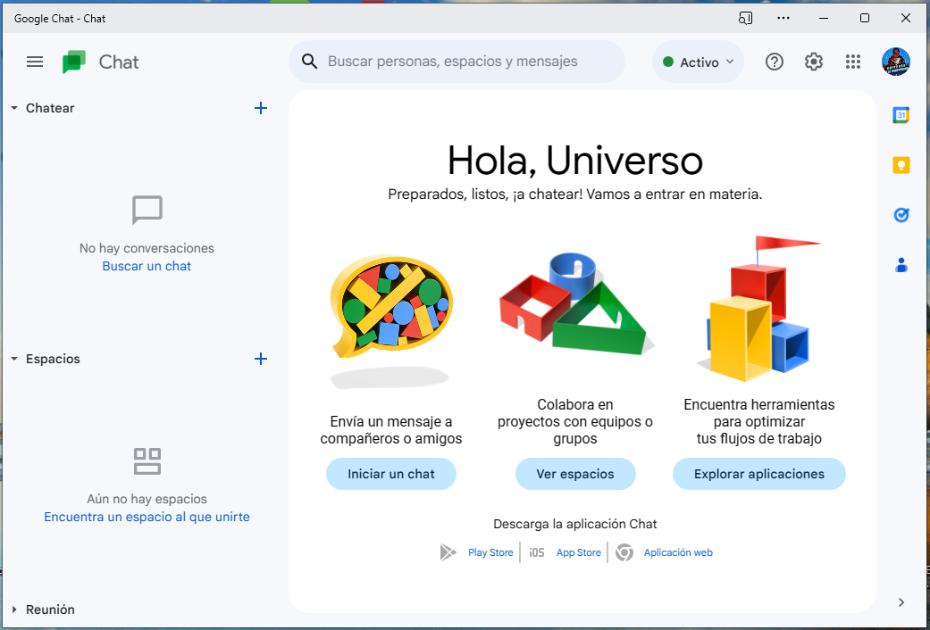The height and width of the screenshot is (630, 930).
Task: Open the account profile avatar
Action: [895, 62]
